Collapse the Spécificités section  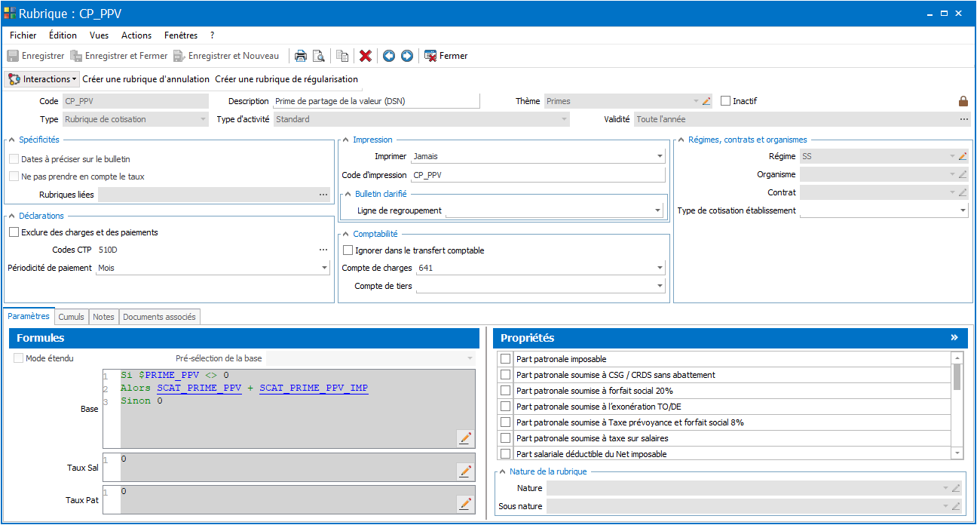pyautogui.click(x=13, y=140)
